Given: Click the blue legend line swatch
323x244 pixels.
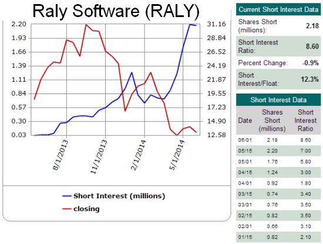Looking at the screenshot, I should click(x=67, y=196).
